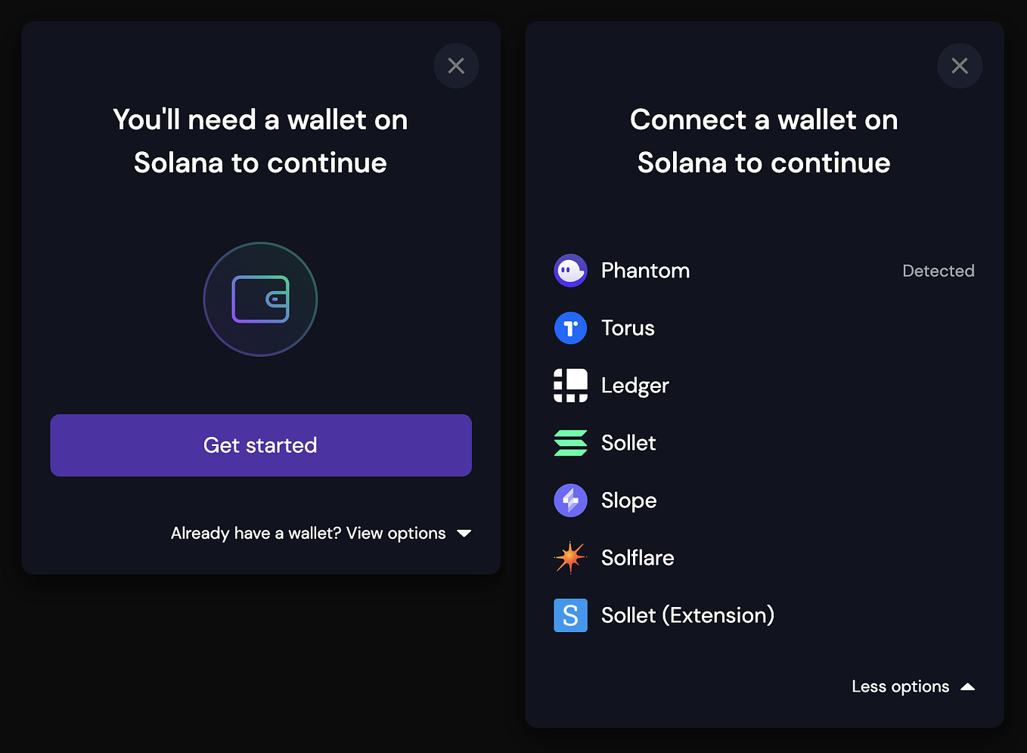Close the Connect a wallet dialog
Screen dimensions: 1027x753
pyautogui.click(x=960, y=66)
